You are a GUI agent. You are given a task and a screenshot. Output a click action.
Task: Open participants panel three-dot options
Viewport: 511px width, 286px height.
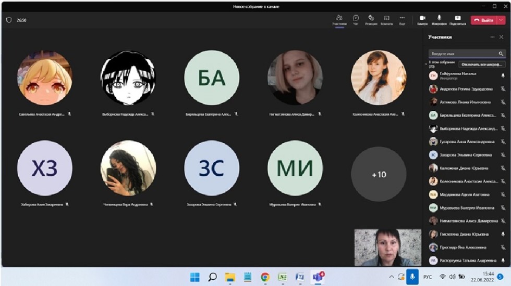[x=492, y=37]
